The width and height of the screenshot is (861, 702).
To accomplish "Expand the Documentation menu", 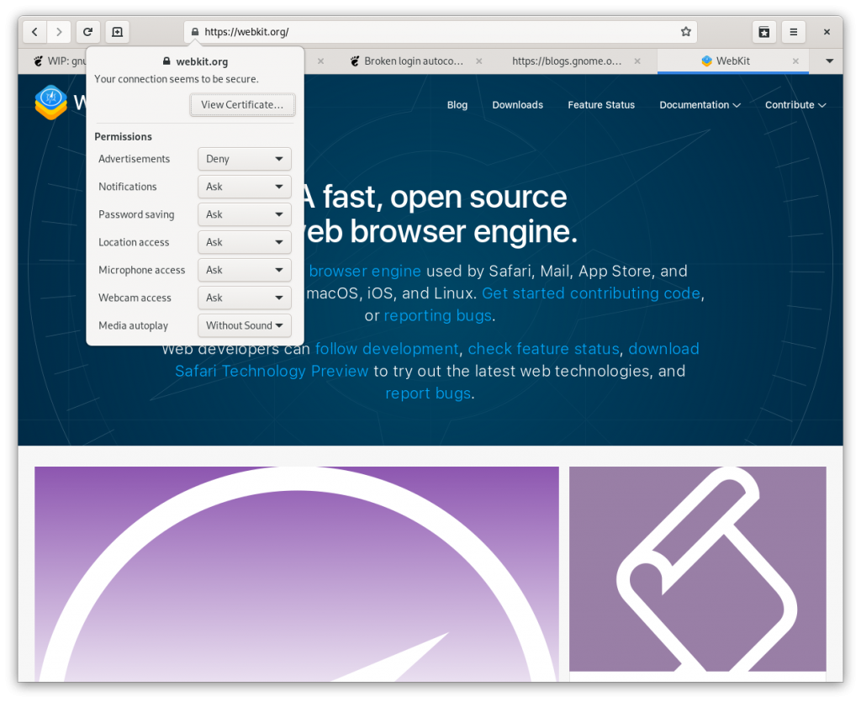I will pos(700,105).
